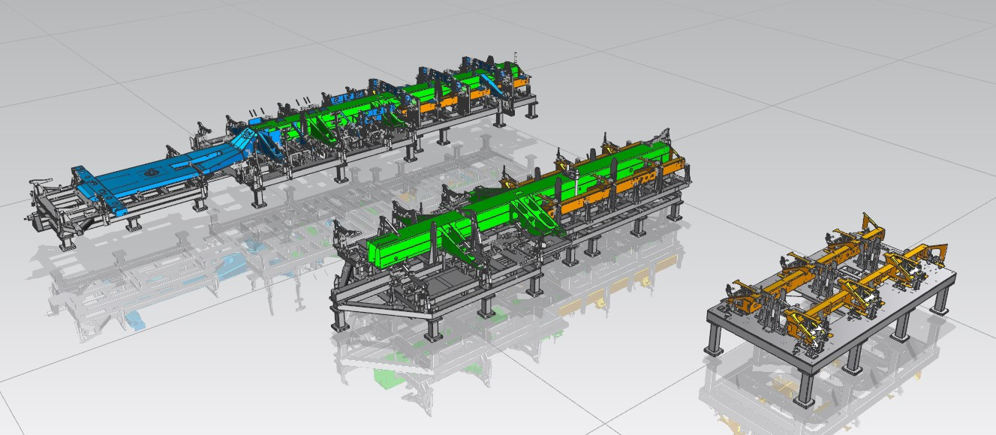Viewport: 996px width, 435px height.
Task: Select the triangular gray frame of middle fixture
Action: pyautogui.click(x=353, y=298)
